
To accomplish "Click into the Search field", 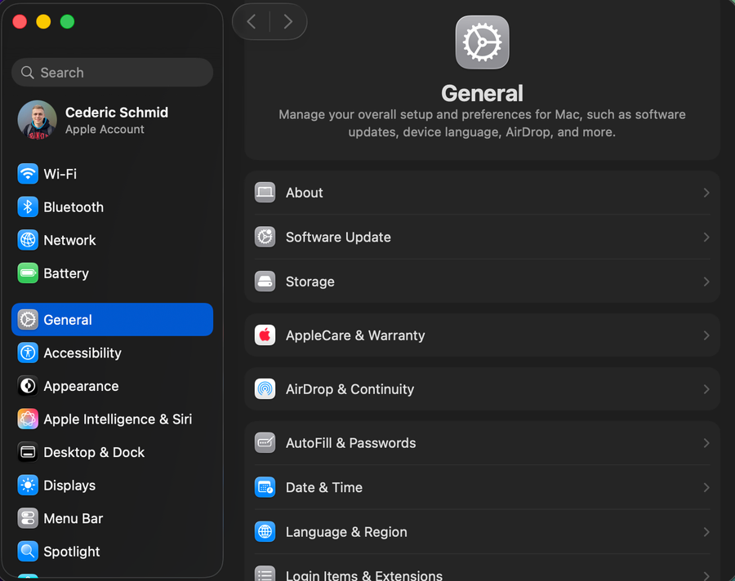I will coord(113,72).
